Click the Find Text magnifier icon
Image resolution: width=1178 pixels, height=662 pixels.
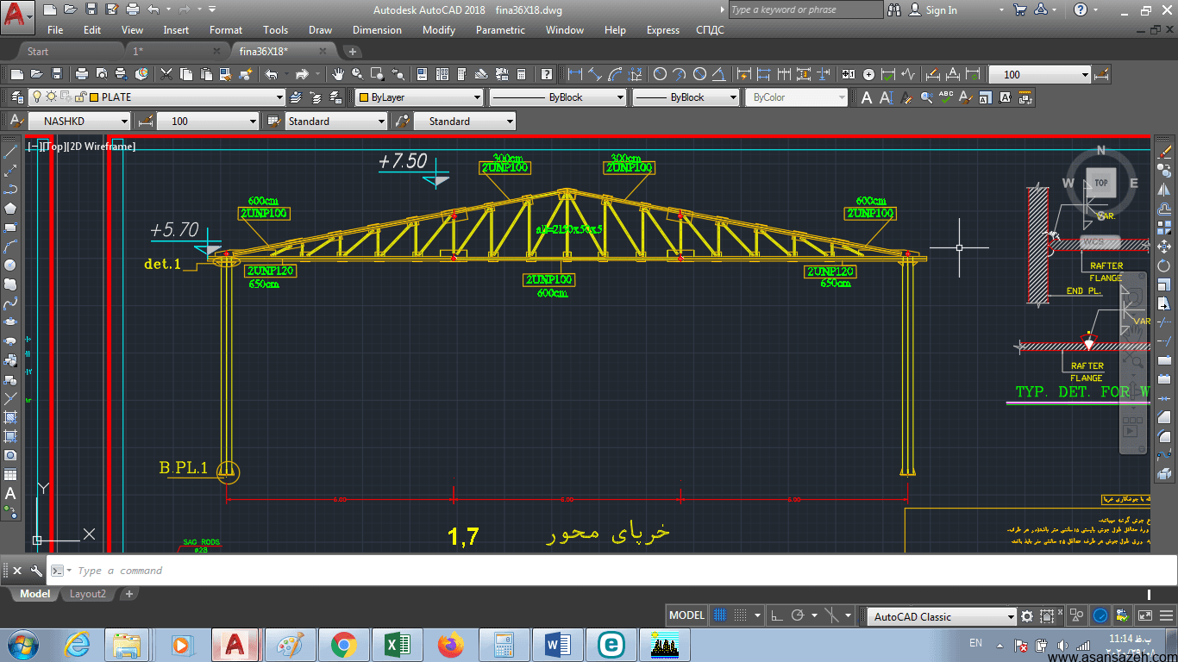point(927,97)
